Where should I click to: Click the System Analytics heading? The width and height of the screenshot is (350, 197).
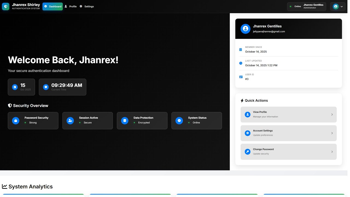coord(30,187)
